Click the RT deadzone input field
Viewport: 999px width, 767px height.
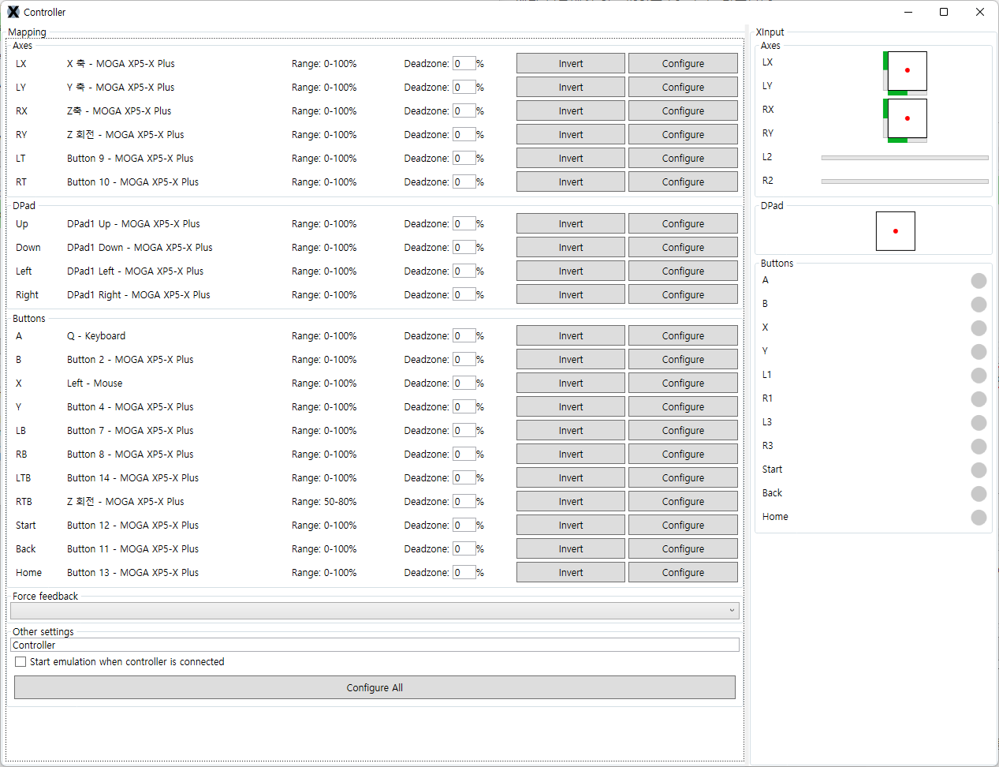pos(464,181)
